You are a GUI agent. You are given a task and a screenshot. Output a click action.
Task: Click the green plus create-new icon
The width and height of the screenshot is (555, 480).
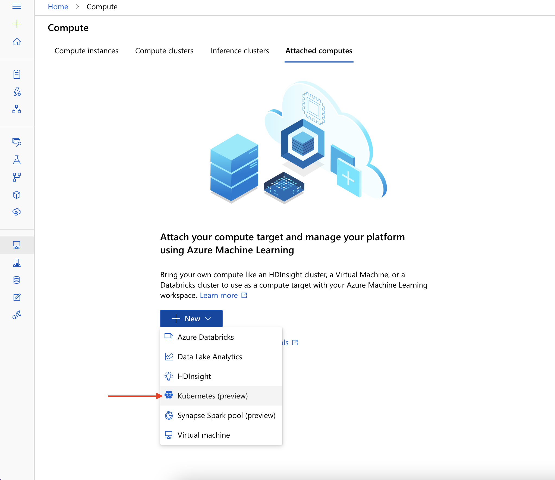17,24
